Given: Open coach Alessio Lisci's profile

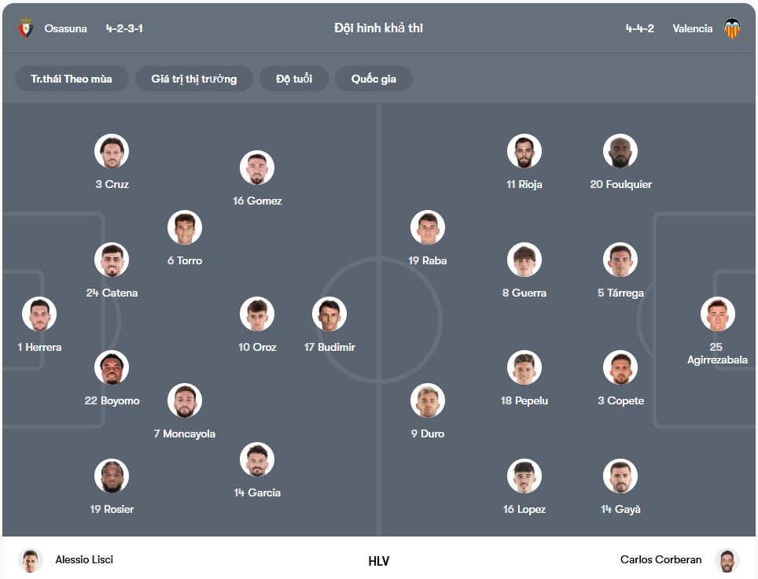Looking at the screenshot, I should [x=84, y=559].
